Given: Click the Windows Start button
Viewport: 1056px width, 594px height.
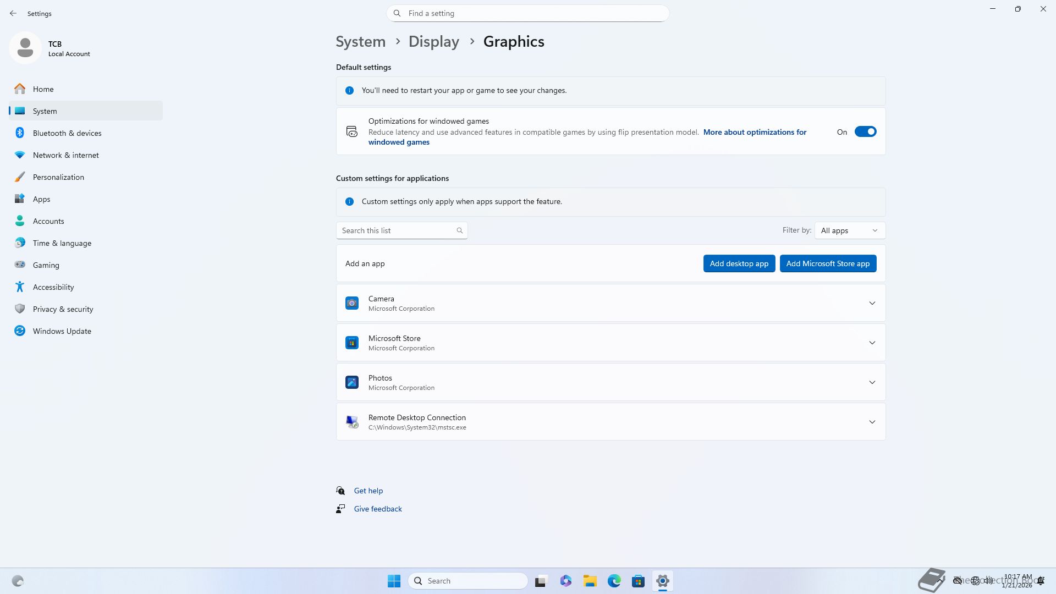Looking at the screenshot, I should 394,581.
